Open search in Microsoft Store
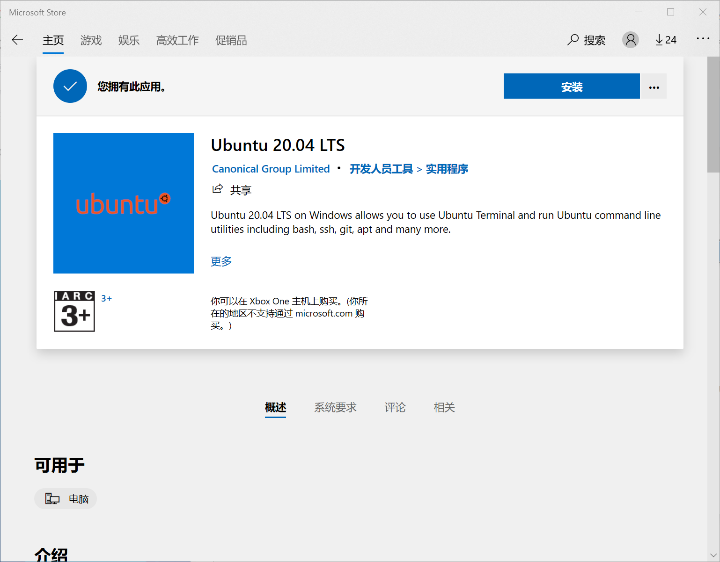Screen dimensions: 720x562 [586, 40]
